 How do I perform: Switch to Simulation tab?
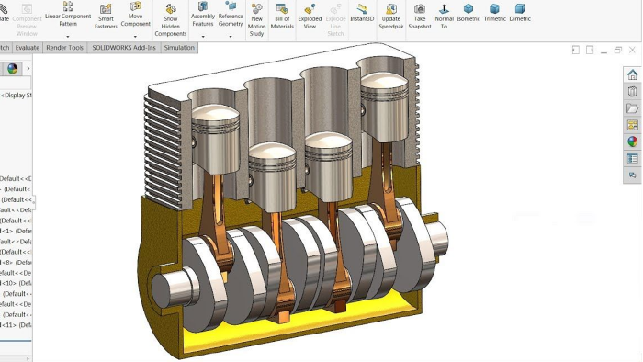(179, 48)
